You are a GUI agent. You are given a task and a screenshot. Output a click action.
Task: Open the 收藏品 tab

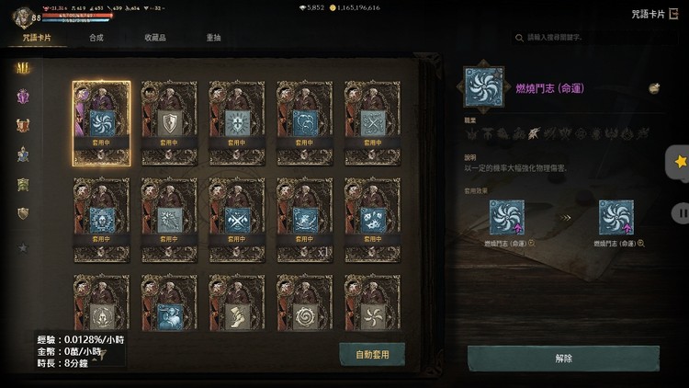click(x=155, y=38)
